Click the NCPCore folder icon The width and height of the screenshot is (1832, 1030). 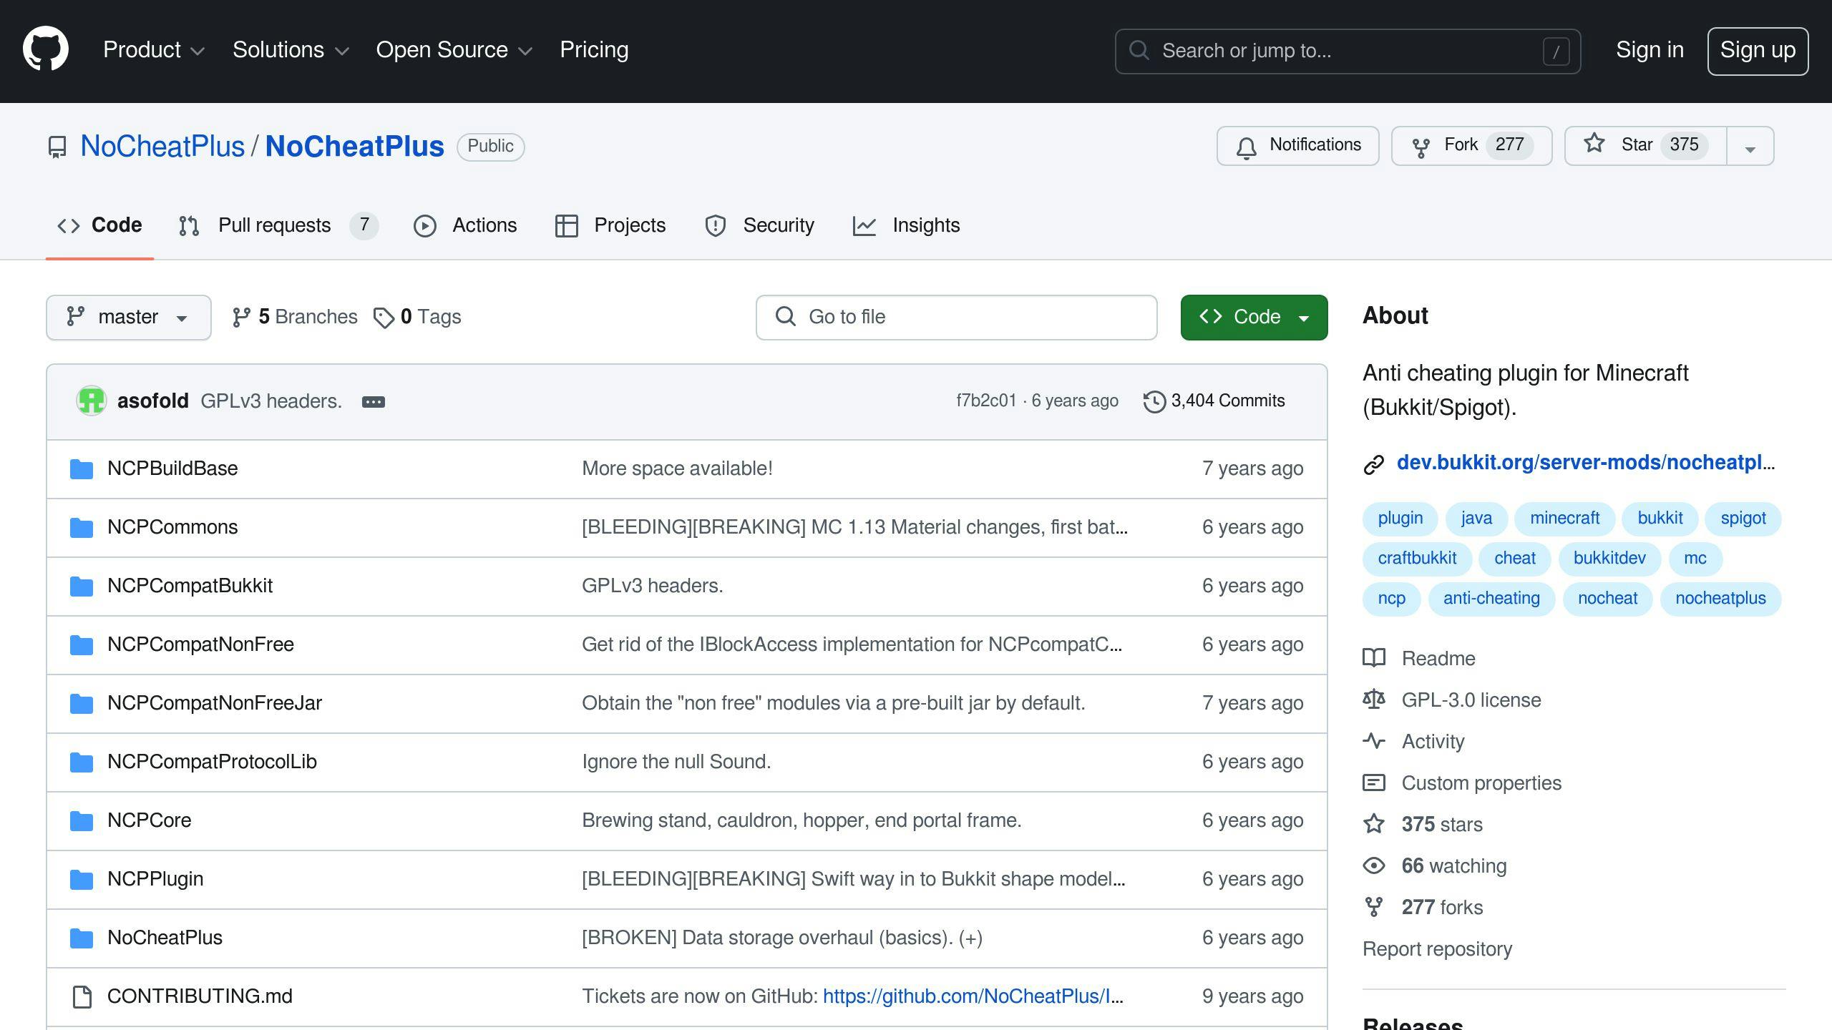click(82, 821)
